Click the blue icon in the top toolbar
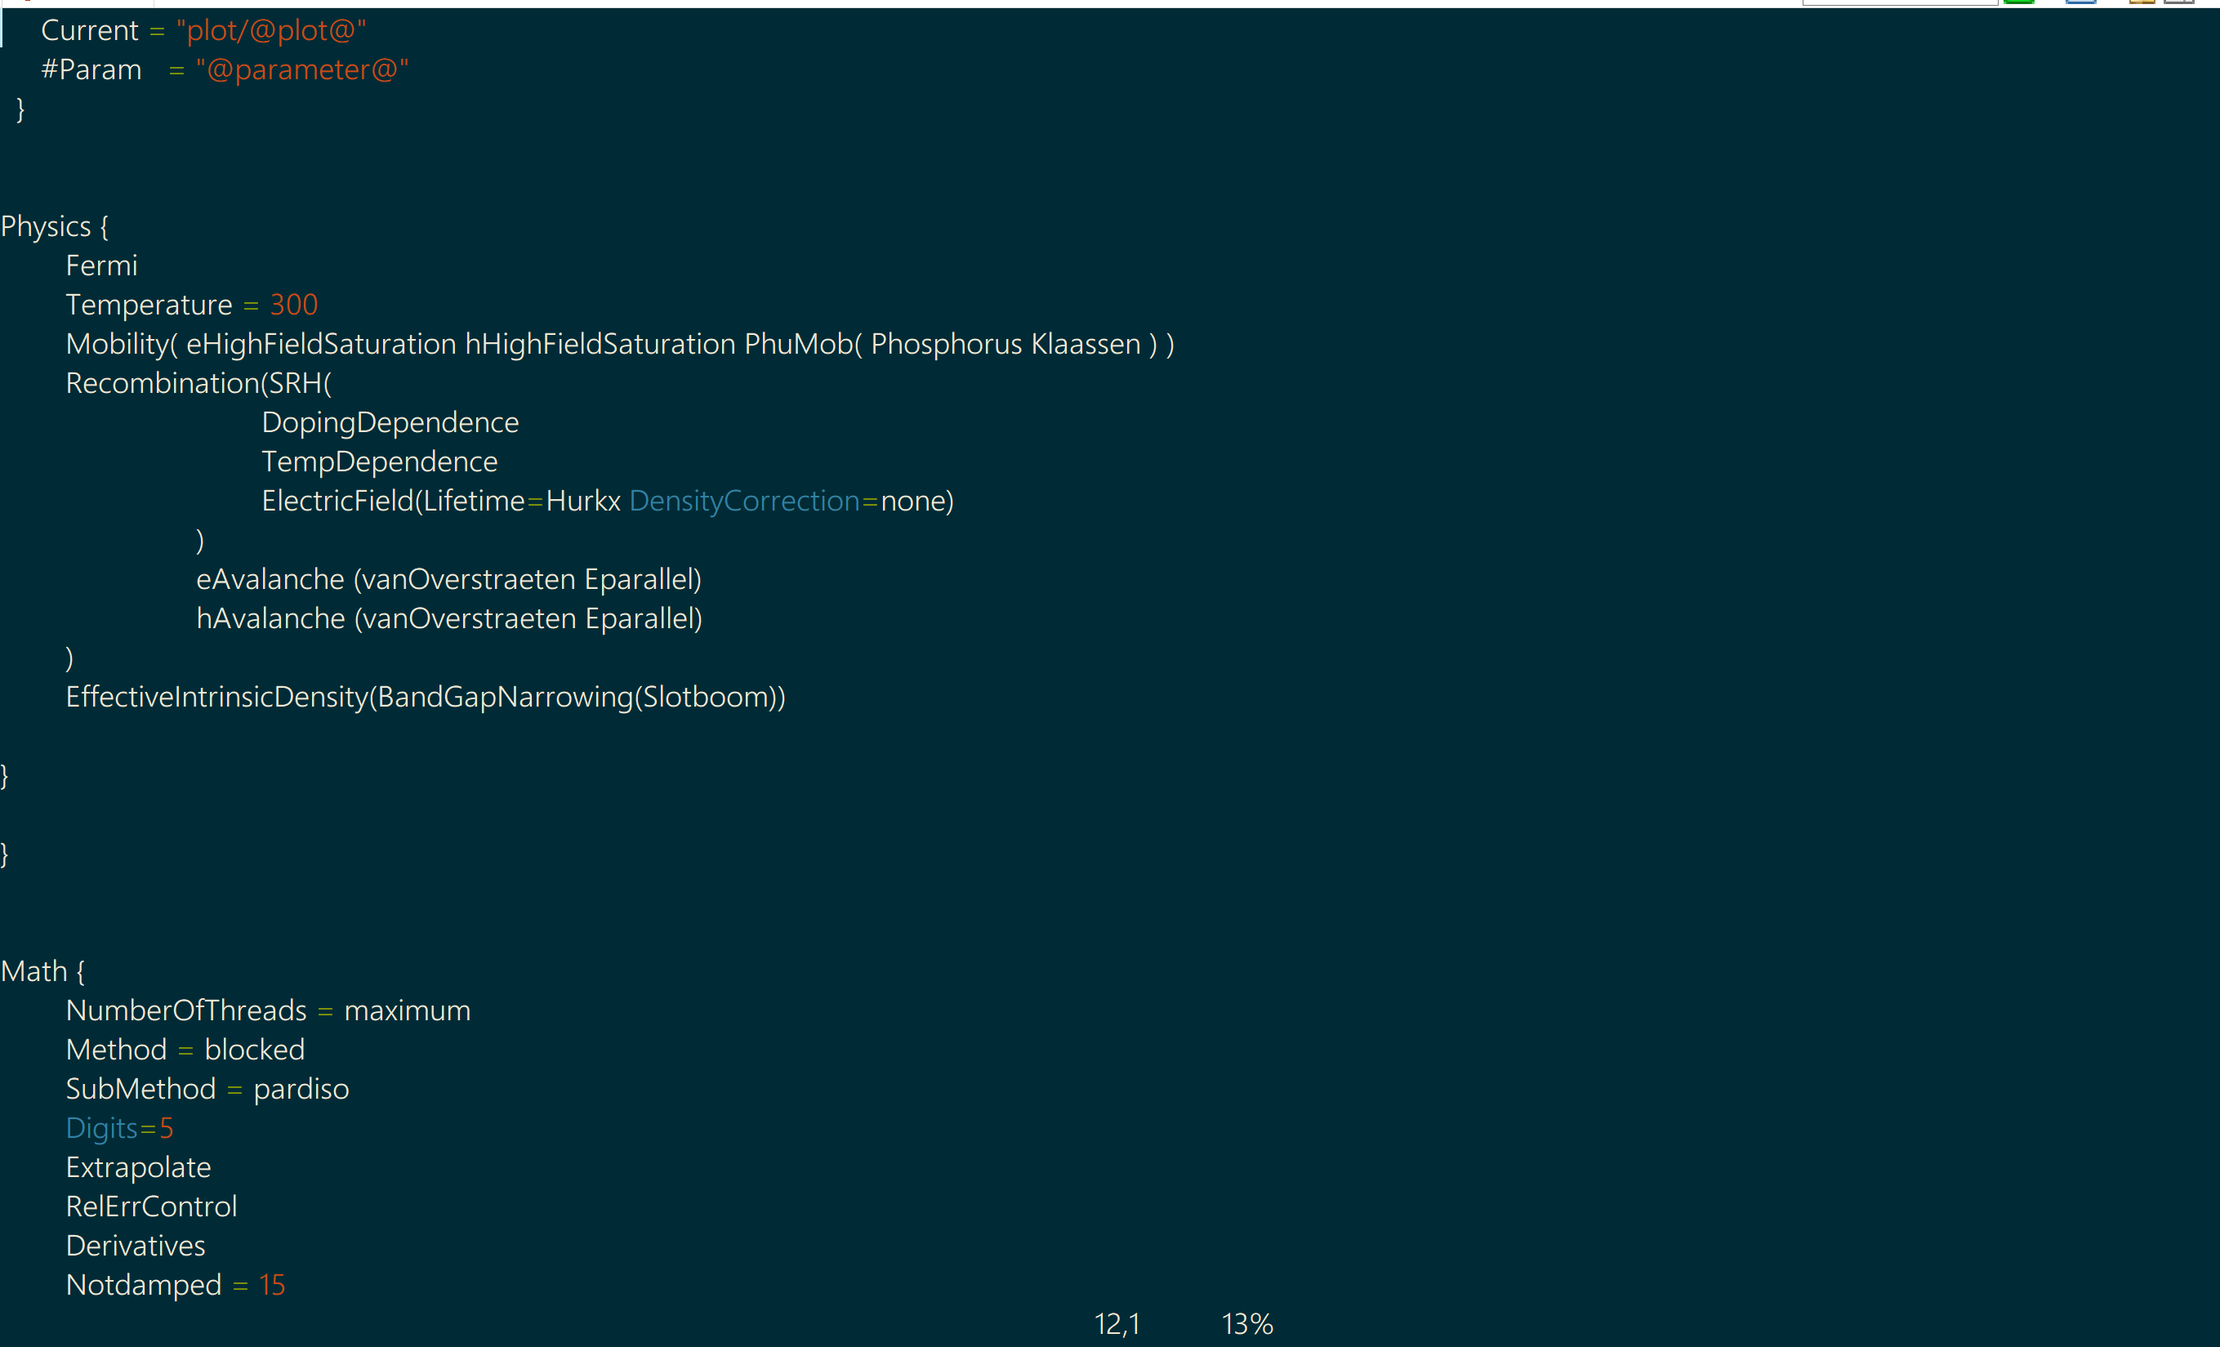2220x1347 pixels. [2080, 2]
